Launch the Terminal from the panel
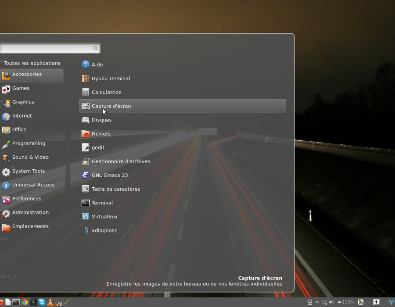395x307 pixels. (16, 302)
